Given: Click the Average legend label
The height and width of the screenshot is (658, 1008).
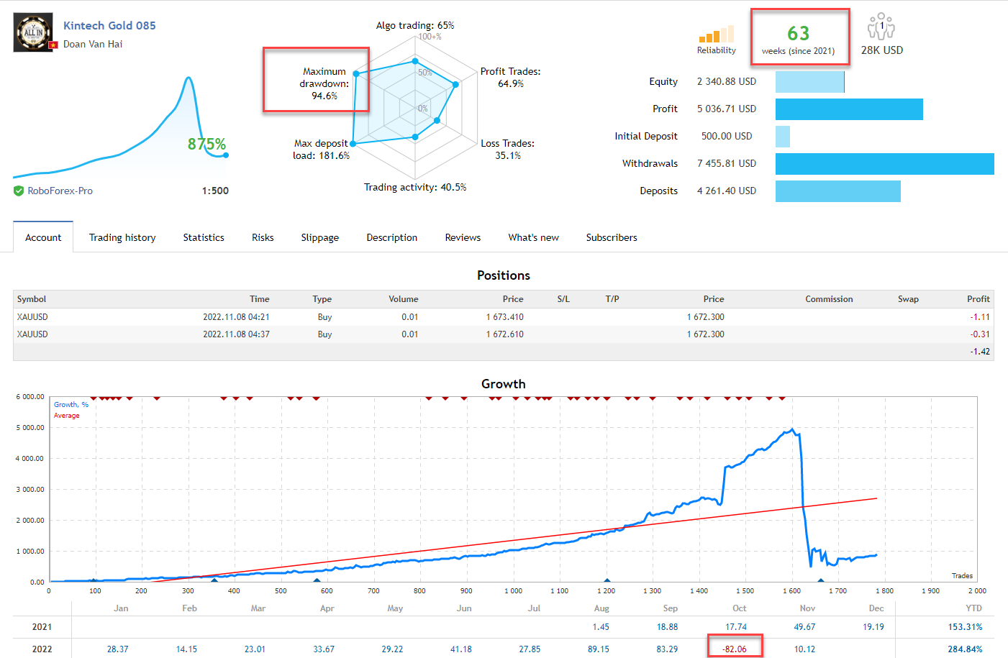Looking at the screenshot, I should tap(67, 416).
